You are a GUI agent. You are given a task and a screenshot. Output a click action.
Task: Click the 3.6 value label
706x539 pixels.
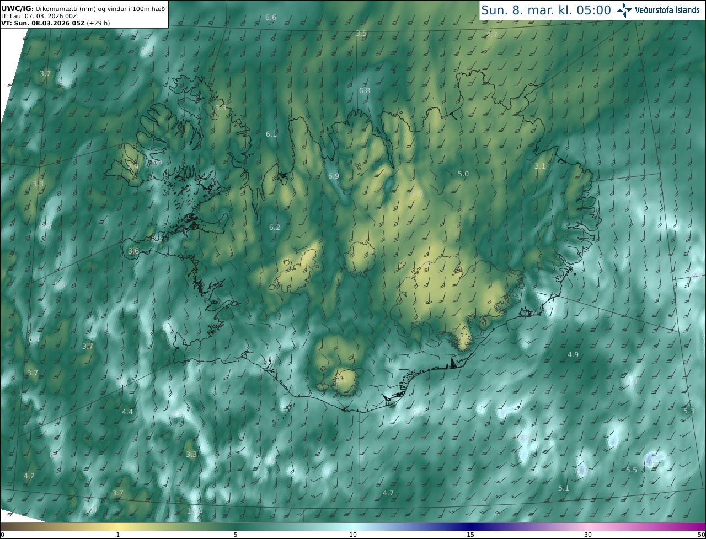coord(133,251)
